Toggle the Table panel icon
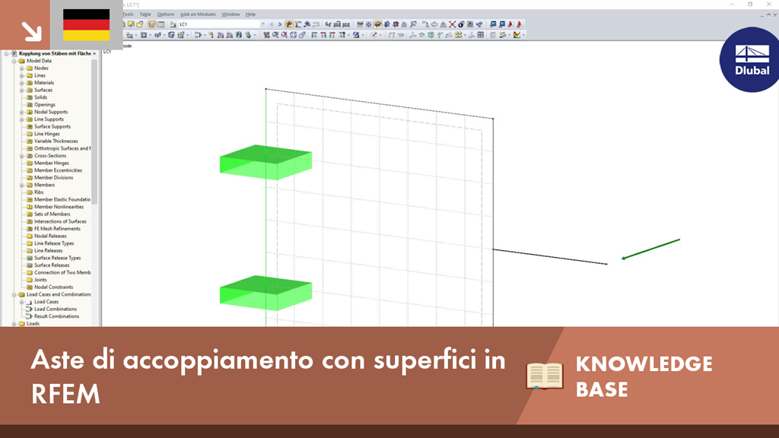The image size is (779, 438). tap(161, 24)
